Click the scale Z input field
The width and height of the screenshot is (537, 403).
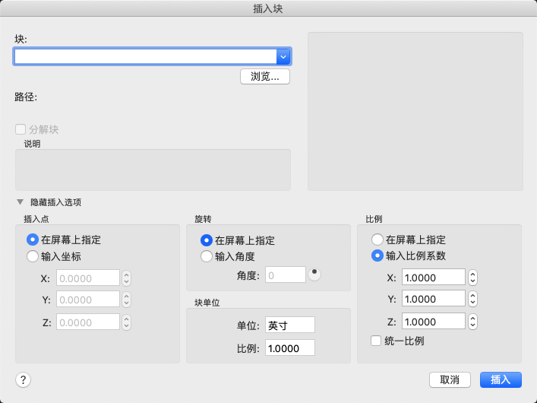click(x=433, y=322)
